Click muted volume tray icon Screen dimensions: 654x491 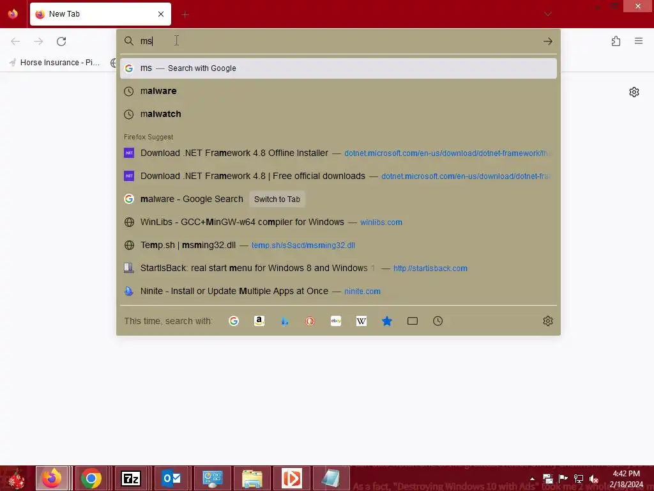tap(594, 479)
